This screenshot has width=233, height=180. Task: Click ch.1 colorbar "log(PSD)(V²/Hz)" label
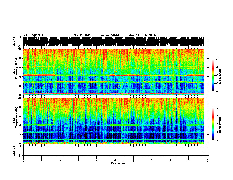pos(220,77)
